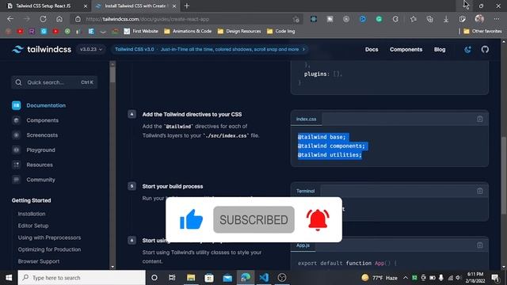The height and width of the screenshot is (285, 507).
Task: Click the SUBSCRIBED button
Action: (x=253, y=220)
